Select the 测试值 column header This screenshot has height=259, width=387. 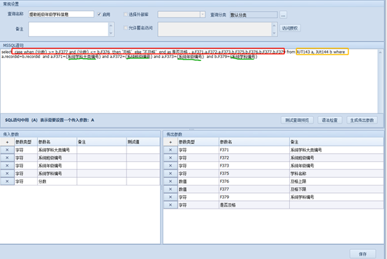tap(143, 142)
